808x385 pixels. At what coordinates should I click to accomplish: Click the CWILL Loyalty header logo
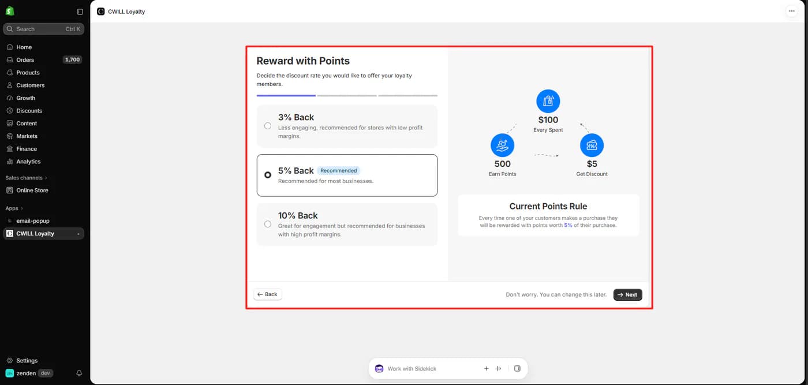coord(101,12)
